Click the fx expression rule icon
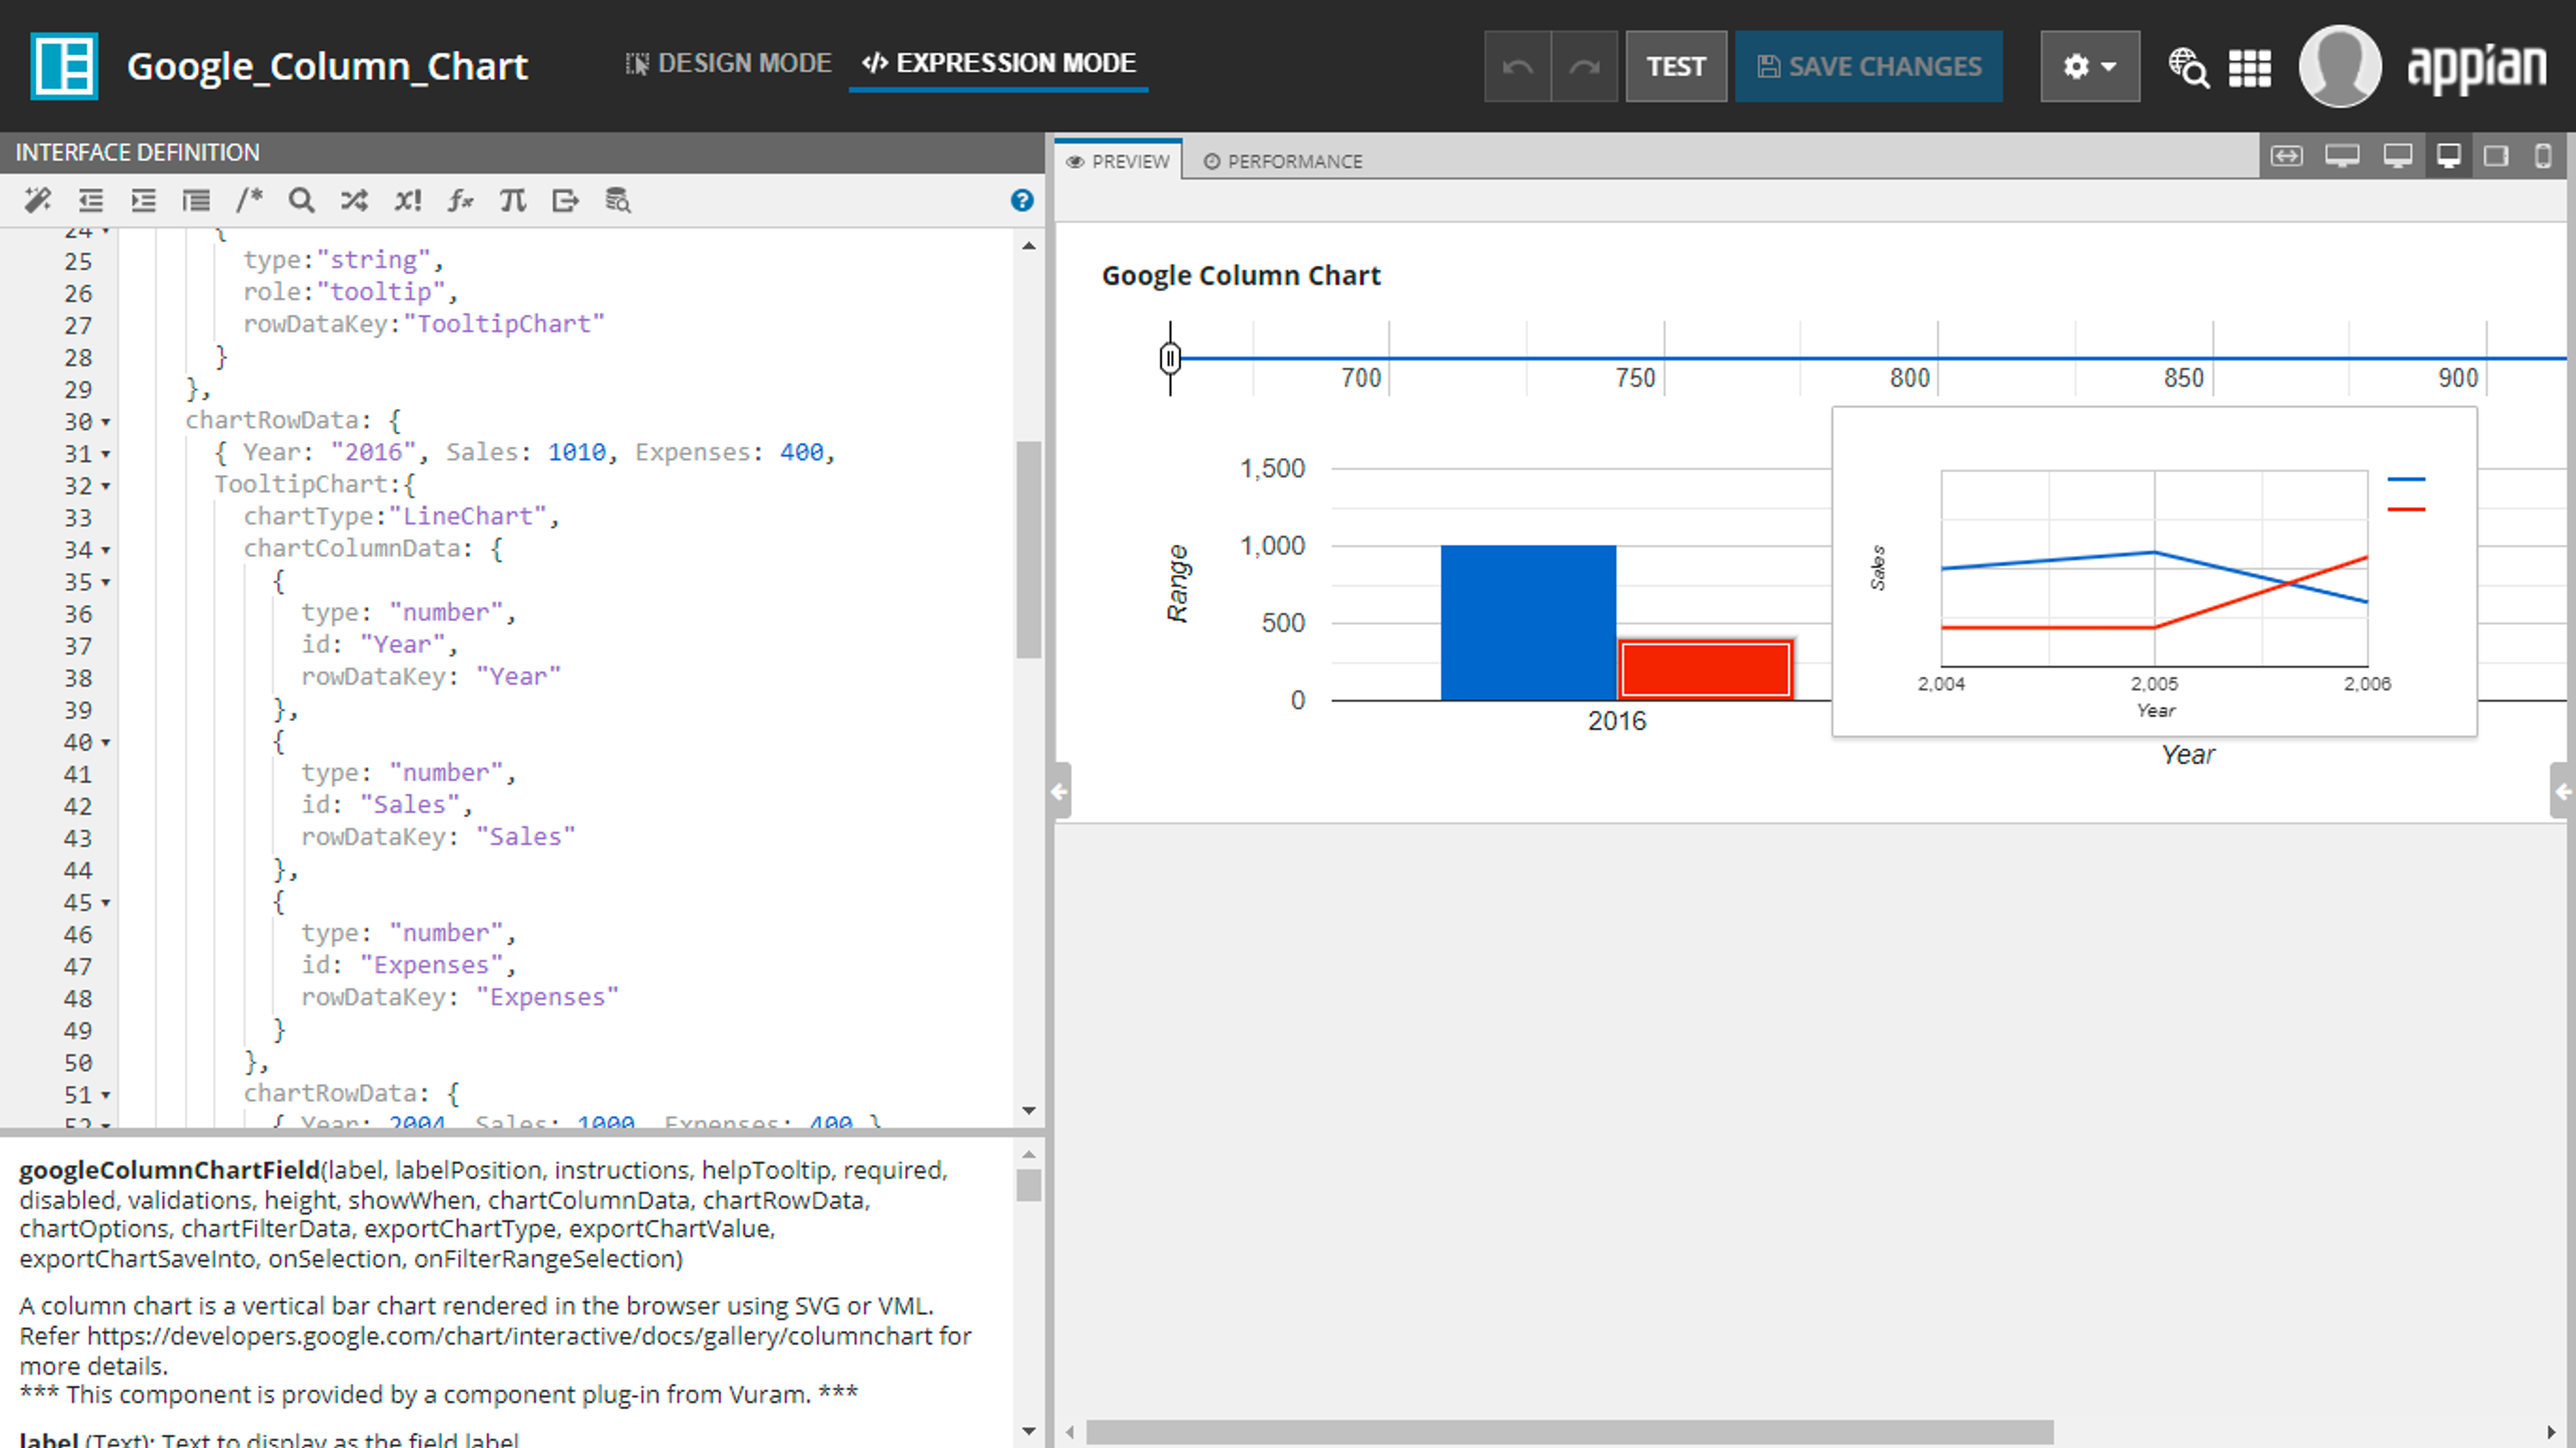Screen dimensions: 2576x1448 (460, 201)
